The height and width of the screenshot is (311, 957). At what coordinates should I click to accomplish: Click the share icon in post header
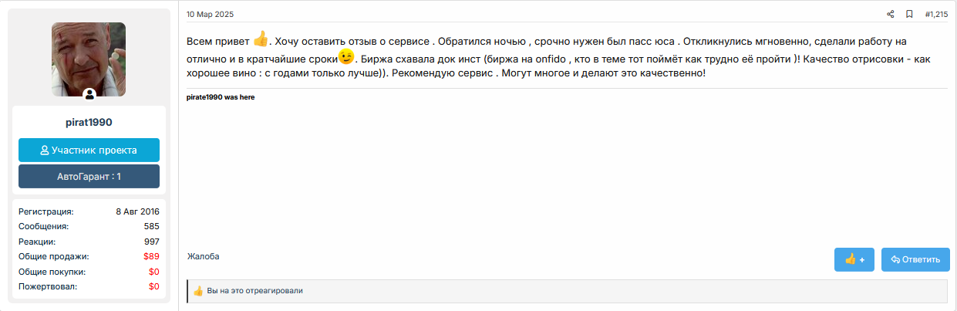[891, 14]
